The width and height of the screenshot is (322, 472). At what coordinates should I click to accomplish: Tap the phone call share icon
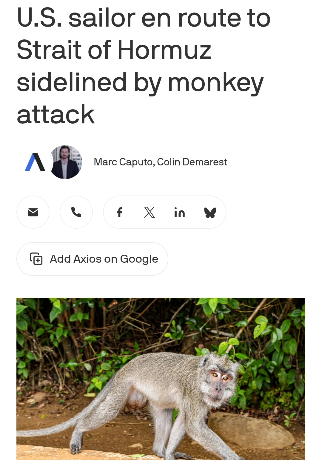pyautogui.click(x=76, y=212)
